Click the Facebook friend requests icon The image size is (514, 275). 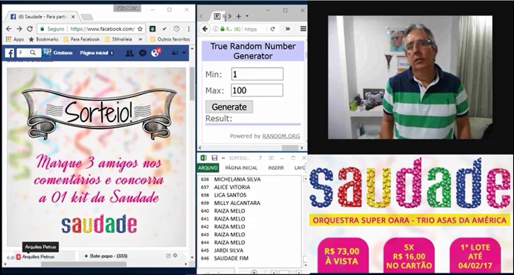pos(130,53)
